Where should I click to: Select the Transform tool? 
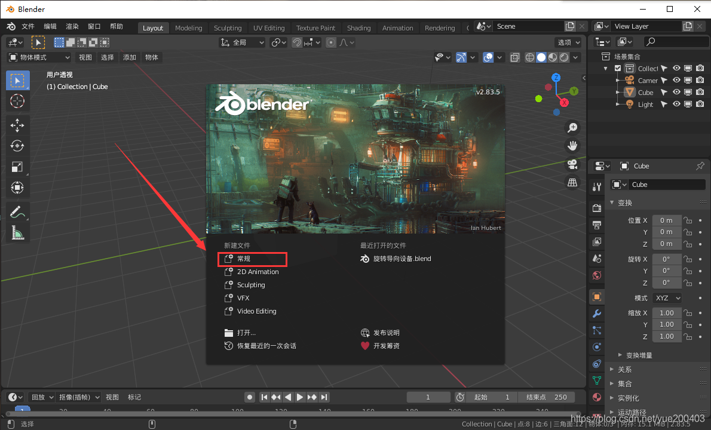point(17,188)
